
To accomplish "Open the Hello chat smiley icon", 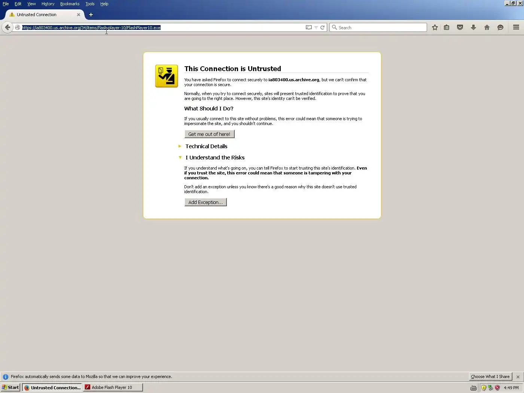I will (500, 27).
